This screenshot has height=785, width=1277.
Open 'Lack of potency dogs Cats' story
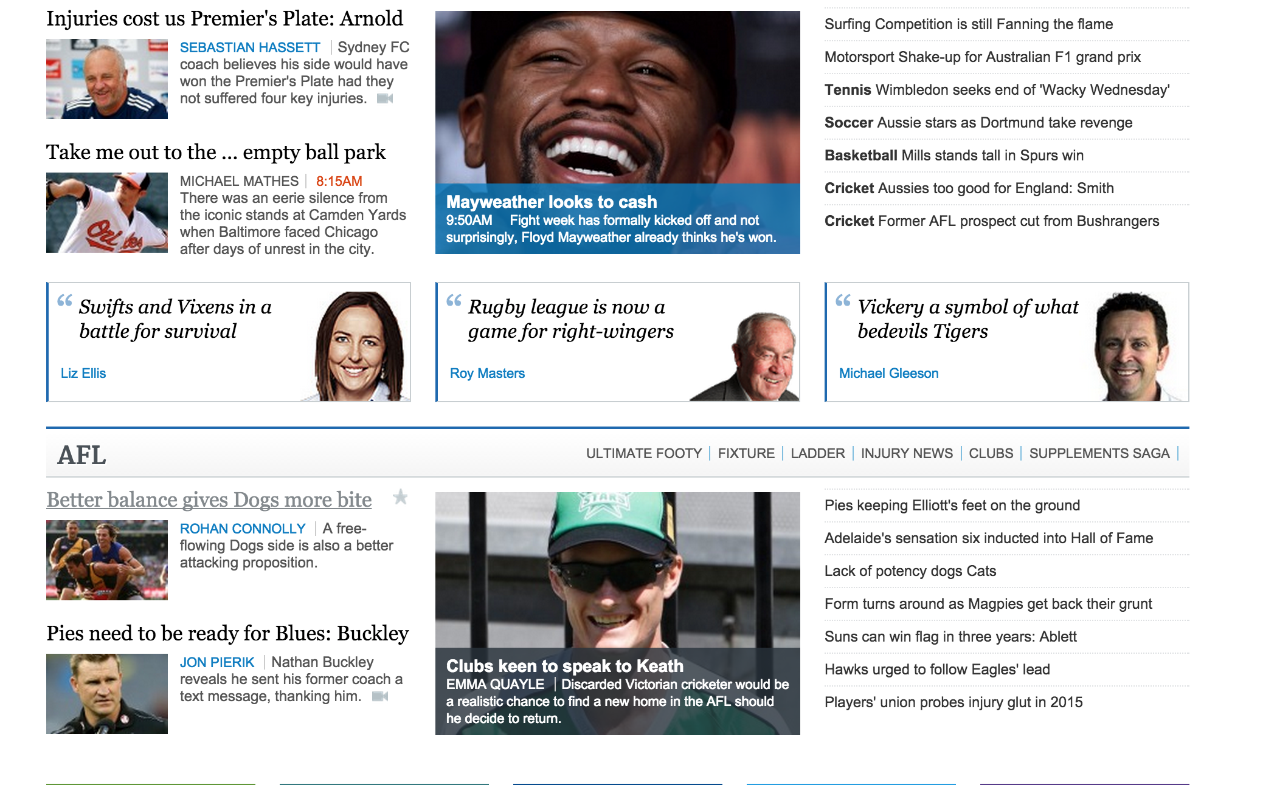910,571
